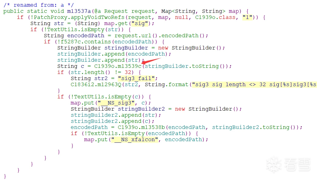
Task: Click the "sig3_fail" string literal
Action: coord(136,78)
